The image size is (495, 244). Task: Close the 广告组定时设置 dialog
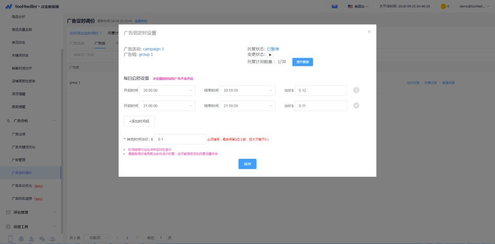click(369, 32)
